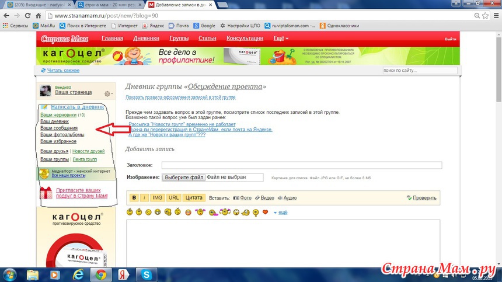Open Ваши друзья link
The width and height of the screenshot is (502, 282).
coord(54,151)
